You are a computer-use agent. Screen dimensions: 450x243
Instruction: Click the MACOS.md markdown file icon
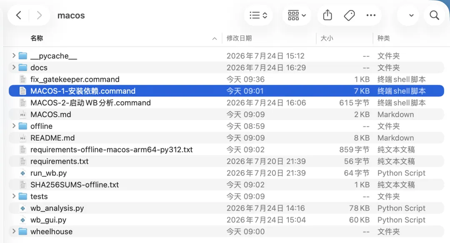[x=22, y=114]
